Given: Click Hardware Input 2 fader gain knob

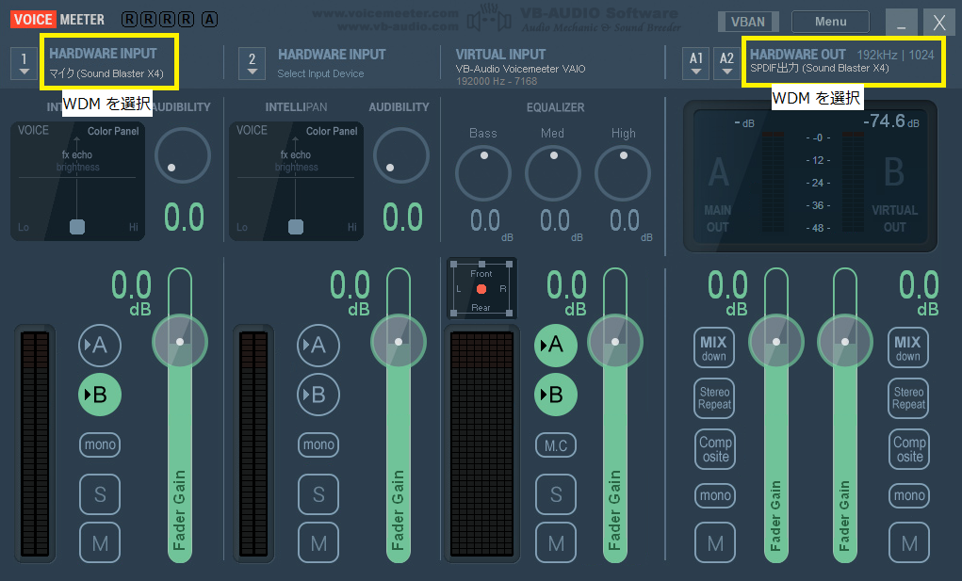Looking at the screenshot, I should [399, 342].
